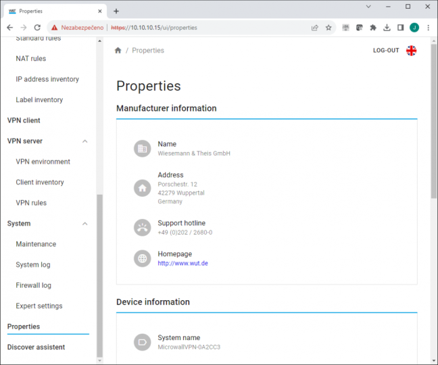The width and height of the screenshot is (438, 365).
Task: Go to the home breadcrumb icon
Action: (x=118, y=50)
